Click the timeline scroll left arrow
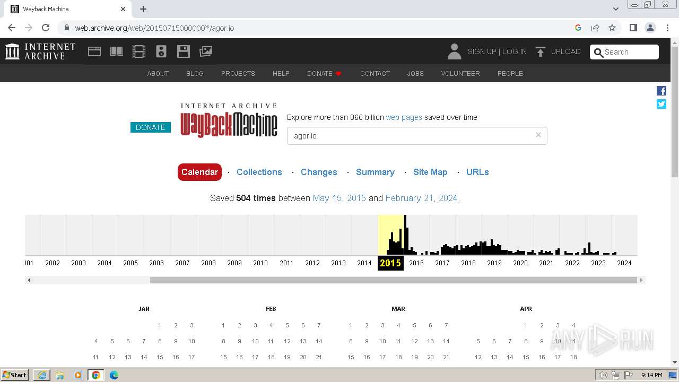This screenshot has height=382, width=679. point(29,280)
